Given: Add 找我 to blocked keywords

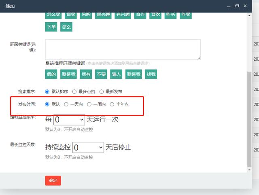Looking at the screenshot, I should pyautogui.click(x=151, y=74).
